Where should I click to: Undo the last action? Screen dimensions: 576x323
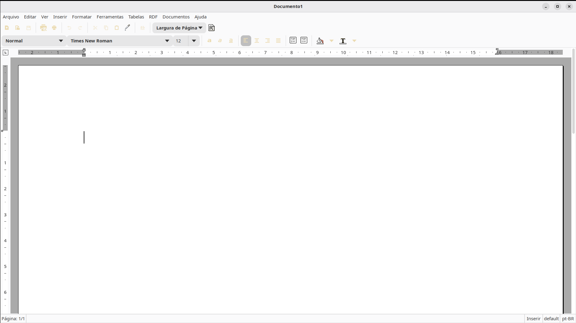(69, 28)
